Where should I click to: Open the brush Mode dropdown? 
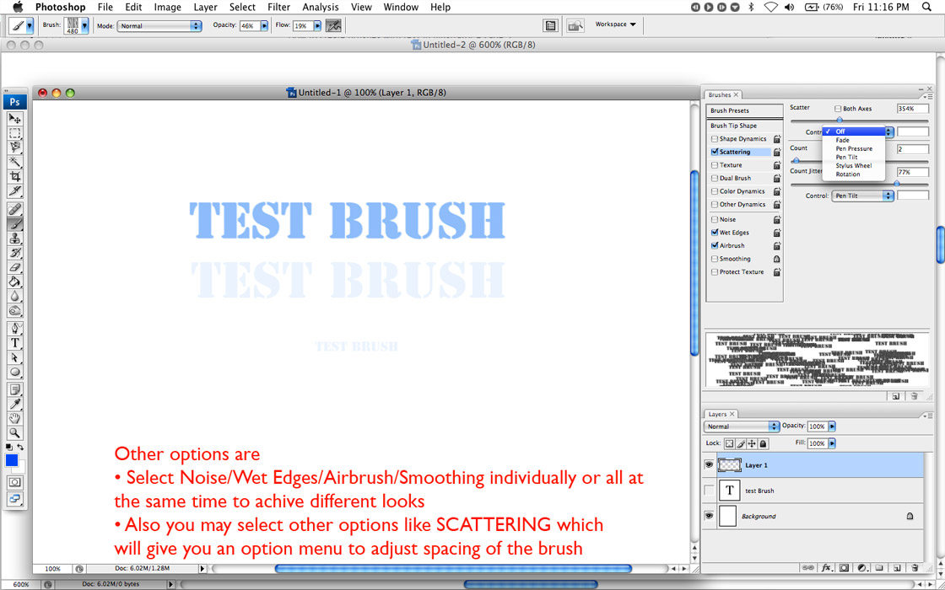159,26
